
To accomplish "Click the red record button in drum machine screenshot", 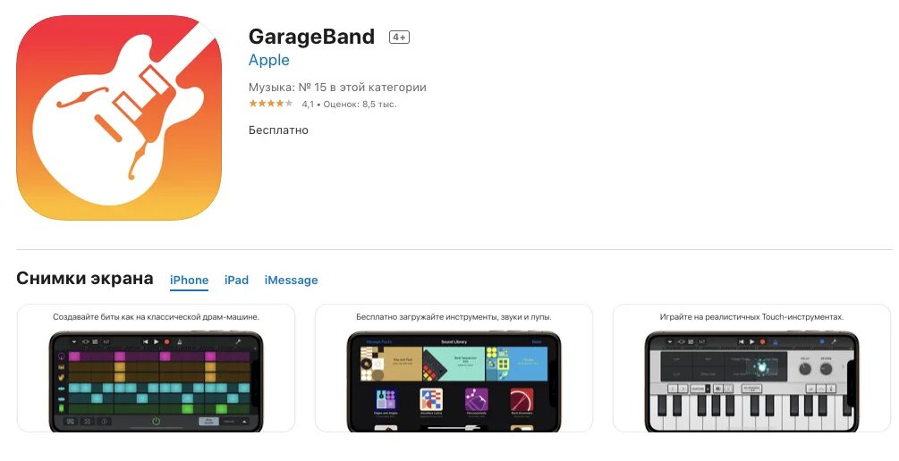I will tap(167, 342).
